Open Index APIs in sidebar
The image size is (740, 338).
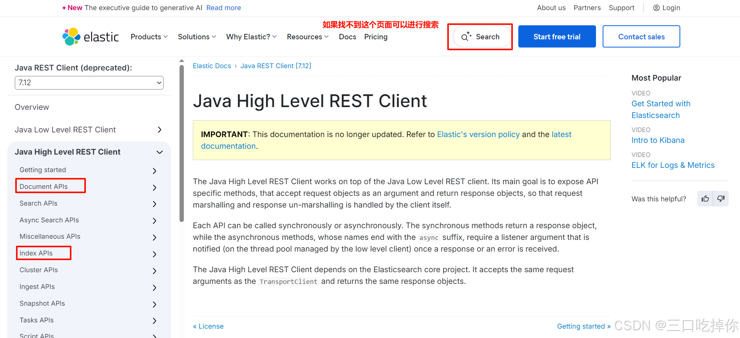(x=36, y=253)
